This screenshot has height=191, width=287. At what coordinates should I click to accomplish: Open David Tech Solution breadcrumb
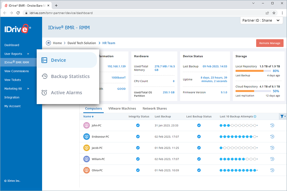82,43
